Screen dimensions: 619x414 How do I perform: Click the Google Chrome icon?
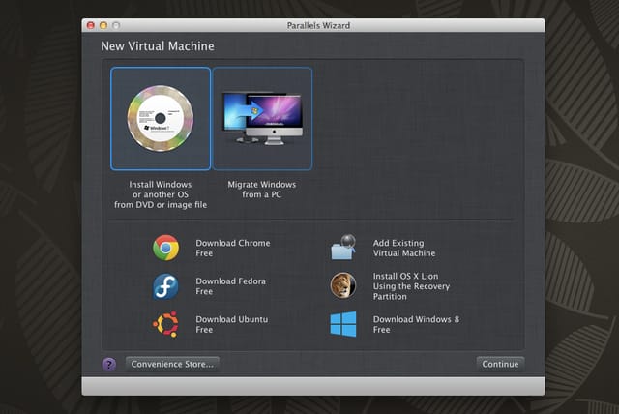pyautogui.click(x=165, y=248)
